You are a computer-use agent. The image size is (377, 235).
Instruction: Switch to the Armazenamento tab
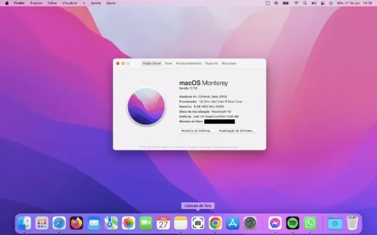(188, 63)
